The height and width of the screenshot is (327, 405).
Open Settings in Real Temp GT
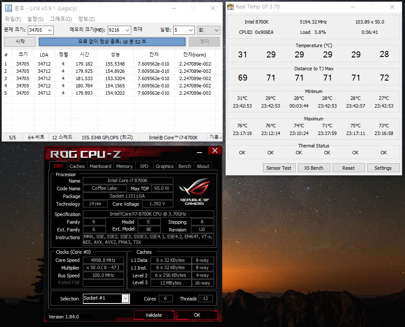(383, 168)
